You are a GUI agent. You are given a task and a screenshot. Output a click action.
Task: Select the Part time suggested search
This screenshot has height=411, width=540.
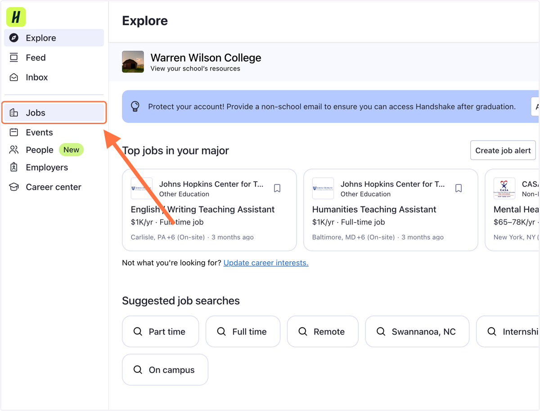point(160,331)
